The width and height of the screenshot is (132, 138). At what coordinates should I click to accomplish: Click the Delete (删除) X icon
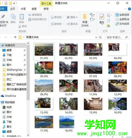point(68,17)
